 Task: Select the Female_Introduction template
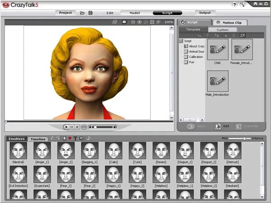[x=242, y=50]
